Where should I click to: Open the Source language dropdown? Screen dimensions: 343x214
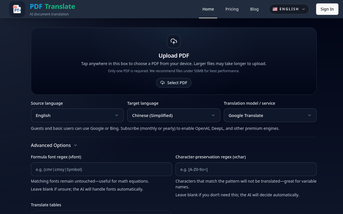pos(77,115)
